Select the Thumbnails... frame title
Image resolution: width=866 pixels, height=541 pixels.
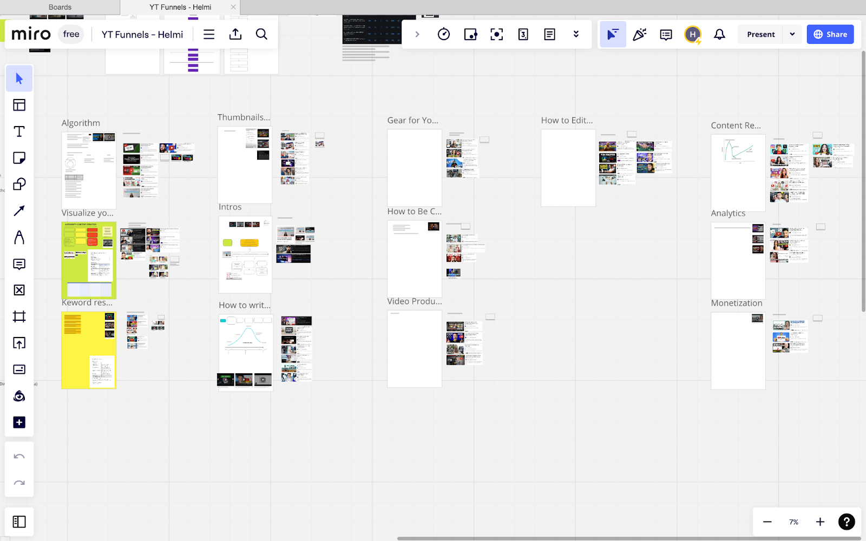pos(244,117)
